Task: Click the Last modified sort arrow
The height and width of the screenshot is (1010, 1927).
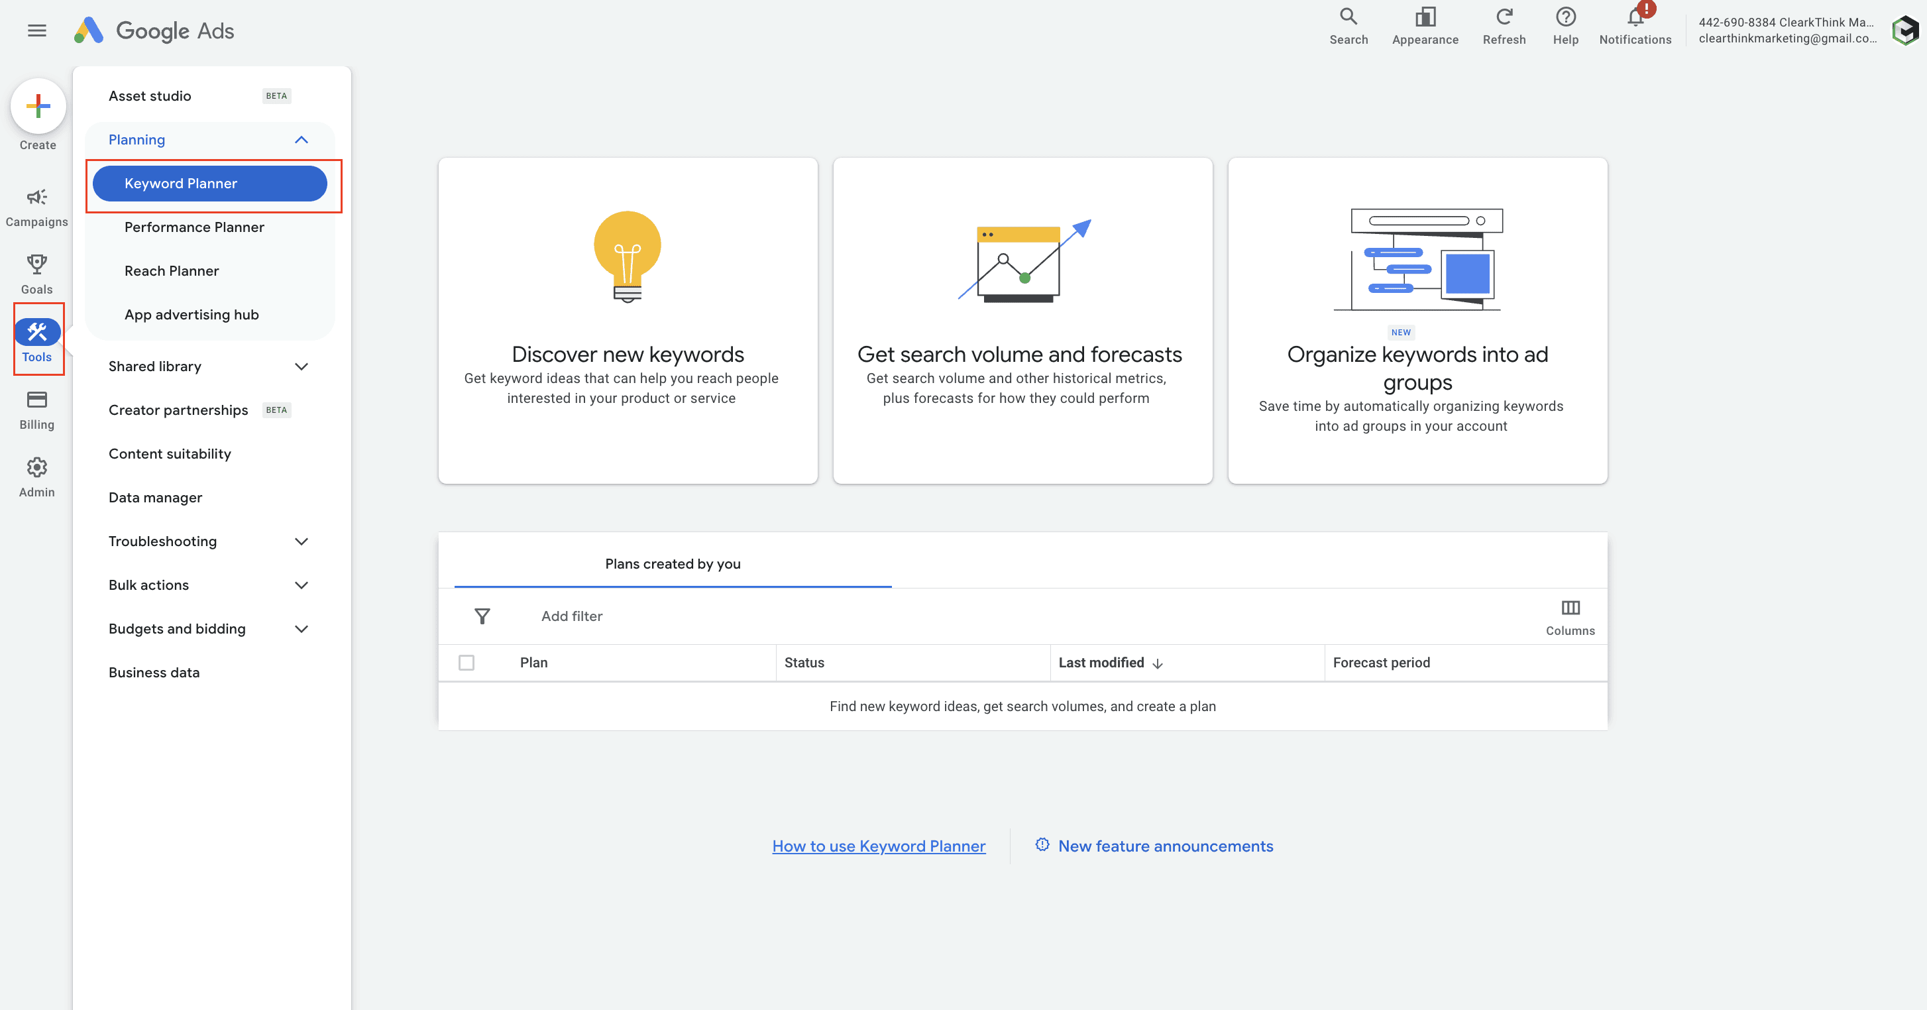Action: (x=1157, y=663)
